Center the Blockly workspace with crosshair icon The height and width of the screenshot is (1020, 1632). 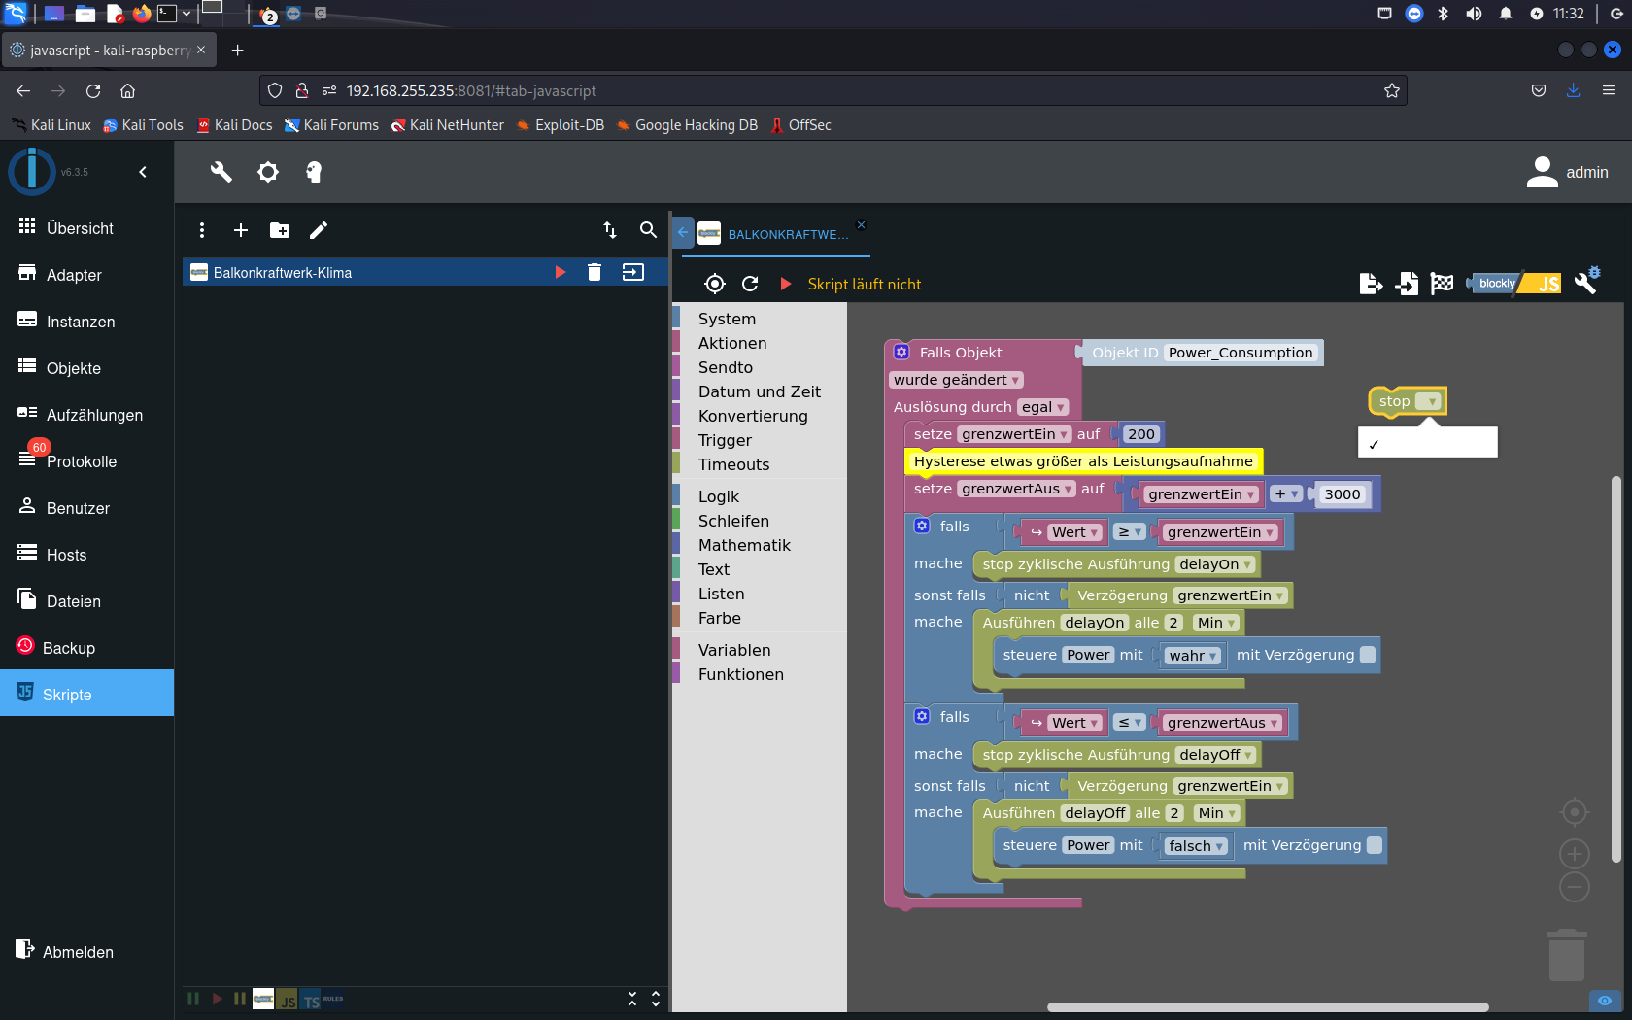click(1575, 812)
